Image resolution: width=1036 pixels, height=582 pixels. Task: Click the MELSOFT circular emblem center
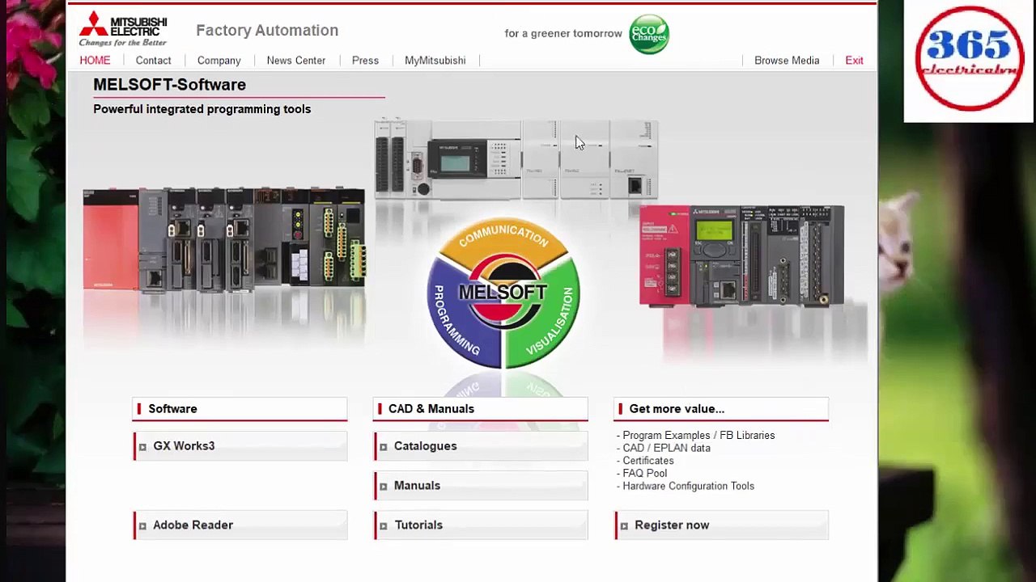point(503,291)
